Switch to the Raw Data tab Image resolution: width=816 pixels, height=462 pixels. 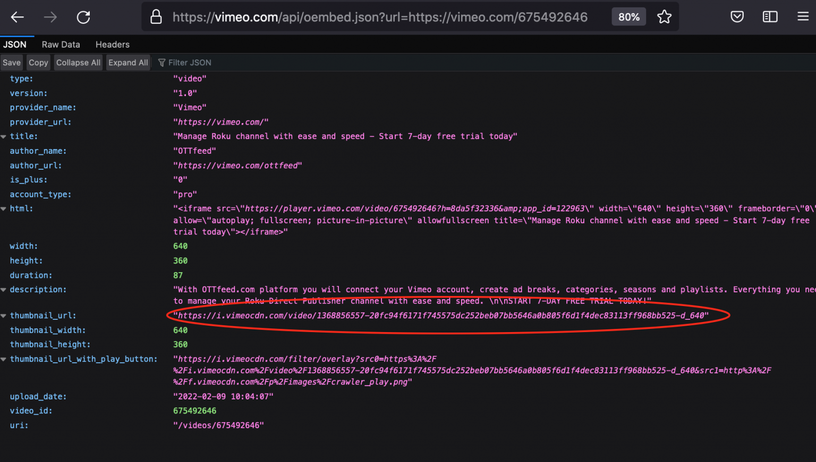[61, 44]
